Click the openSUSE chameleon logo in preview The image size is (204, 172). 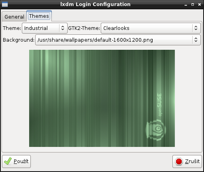(x=156, y=130)
